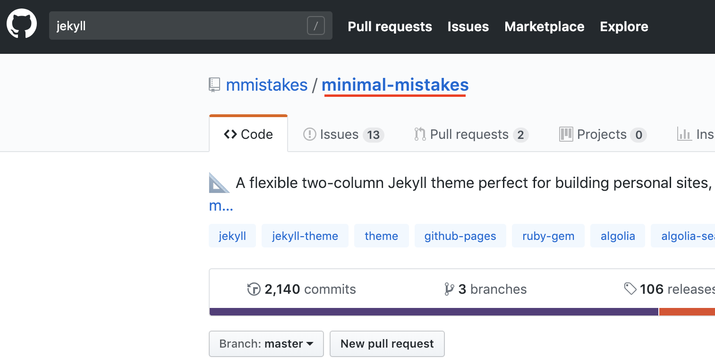Click the purple language bar segment
This screenshot has height=358, width=715.
[434, 312]
